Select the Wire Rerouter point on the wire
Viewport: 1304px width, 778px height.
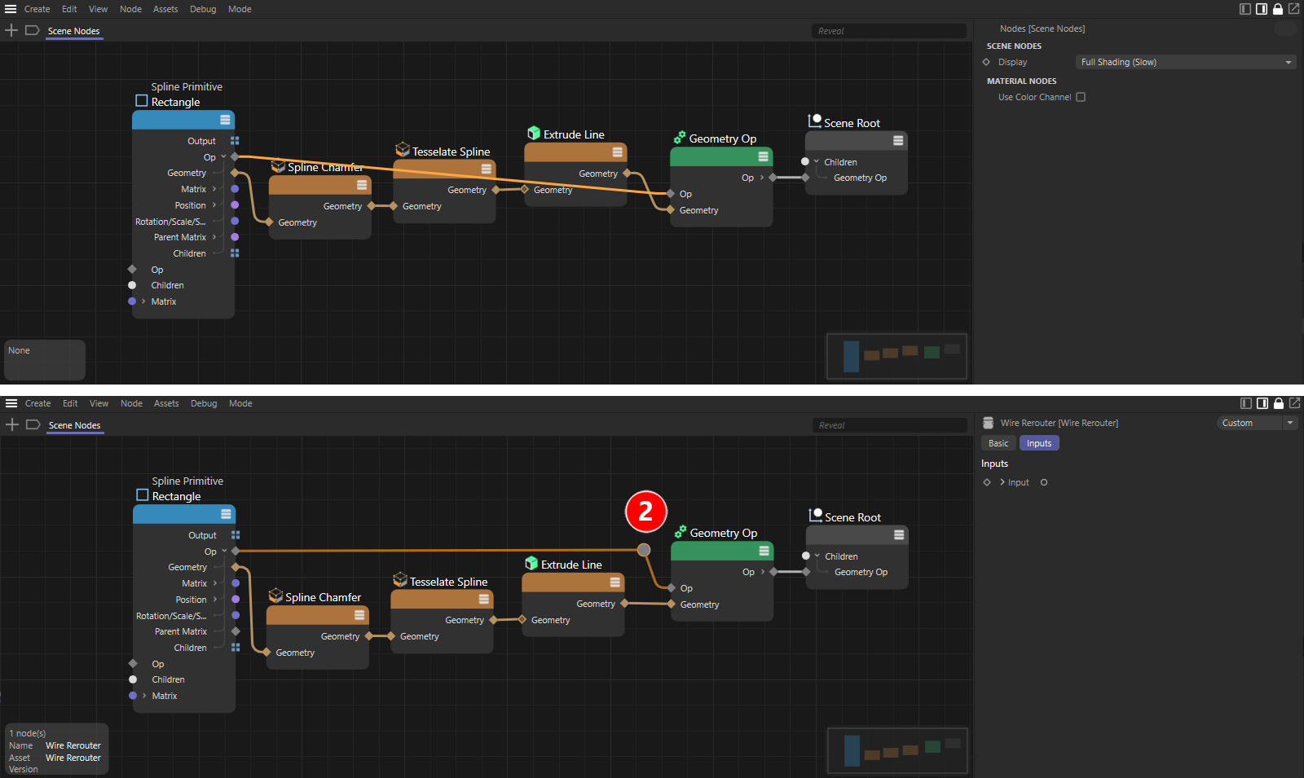644,550
